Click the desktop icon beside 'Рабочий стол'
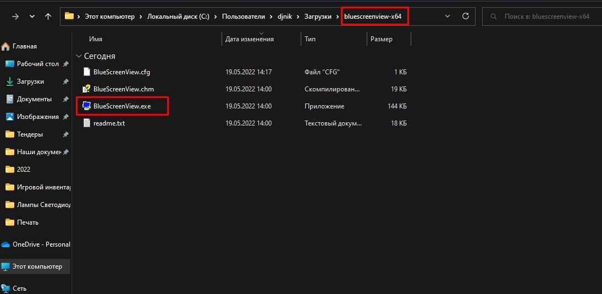The image size is (602, 294). [x=9, y=64]
